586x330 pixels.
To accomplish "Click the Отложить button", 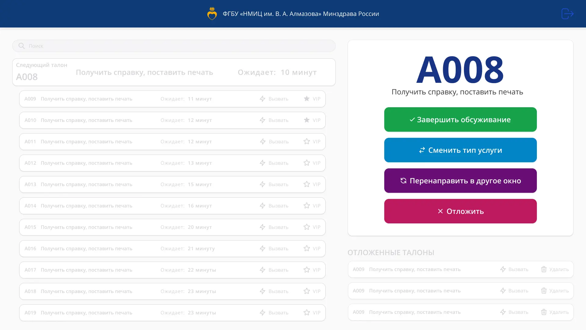I will pyautogui.click(x=460, y=211).
